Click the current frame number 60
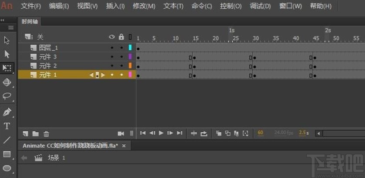 pyautogui.click(x=261, y=133)
